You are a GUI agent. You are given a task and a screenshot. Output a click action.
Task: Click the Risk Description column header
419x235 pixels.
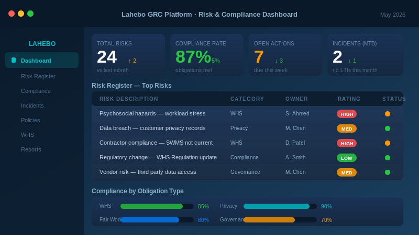click(x=129, y=99)
